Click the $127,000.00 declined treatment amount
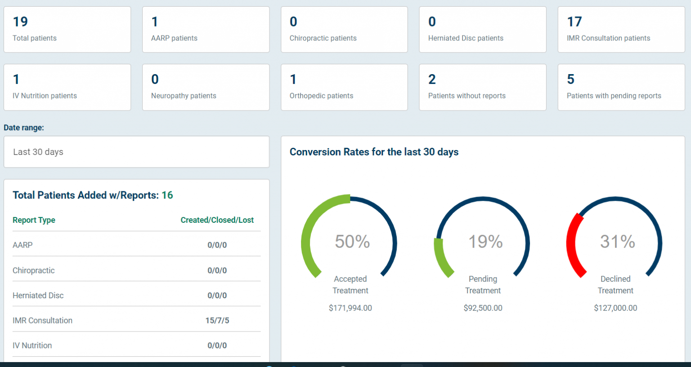Screen dimensions: 691x367 615,308
